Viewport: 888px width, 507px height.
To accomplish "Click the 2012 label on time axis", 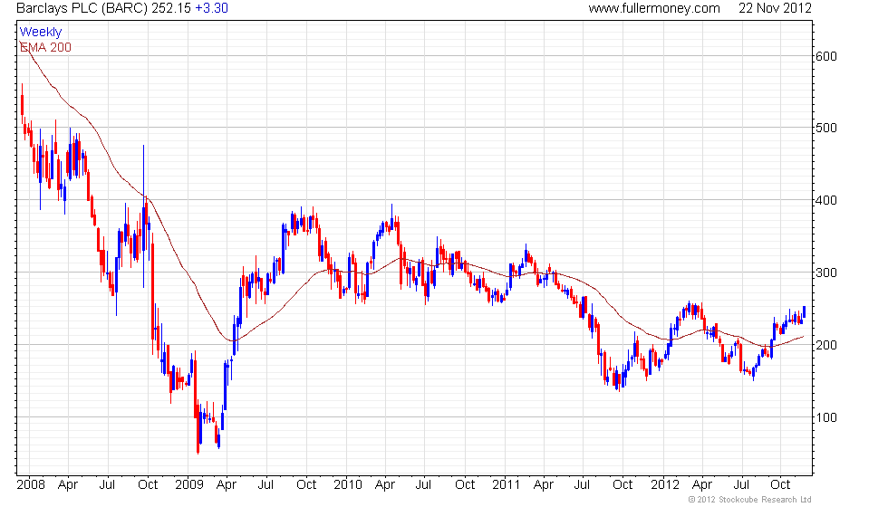I will [664, 485].
